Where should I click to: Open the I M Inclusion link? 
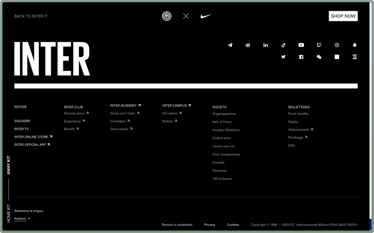[222, 178]
